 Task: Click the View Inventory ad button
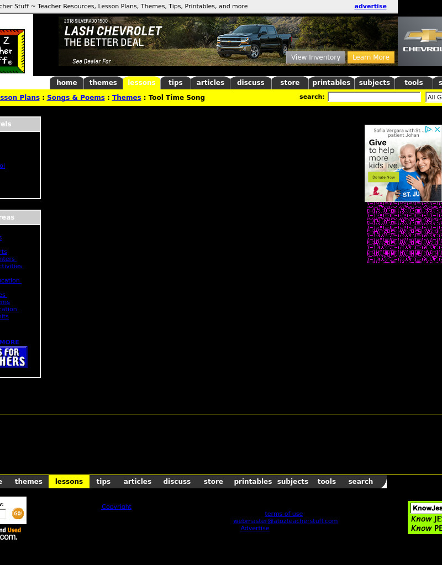coord(315,57)
